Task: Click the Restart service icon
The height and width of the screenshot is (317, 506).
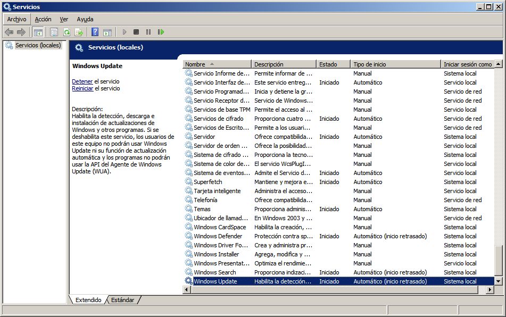Action: pos(161,32)
